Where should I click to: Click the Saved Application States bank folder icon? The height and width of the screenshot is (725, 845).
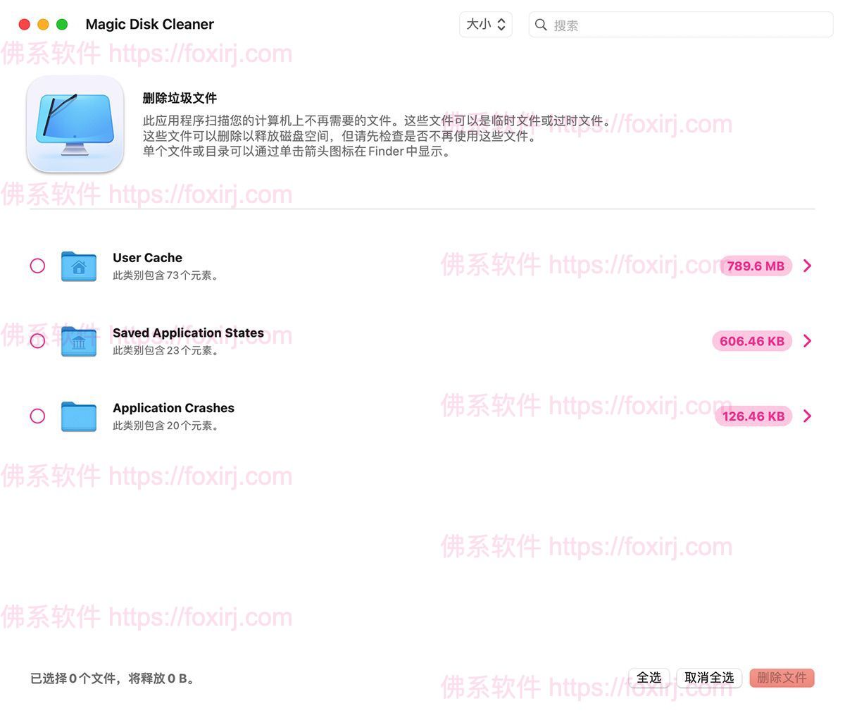click(x=78, y=341)
